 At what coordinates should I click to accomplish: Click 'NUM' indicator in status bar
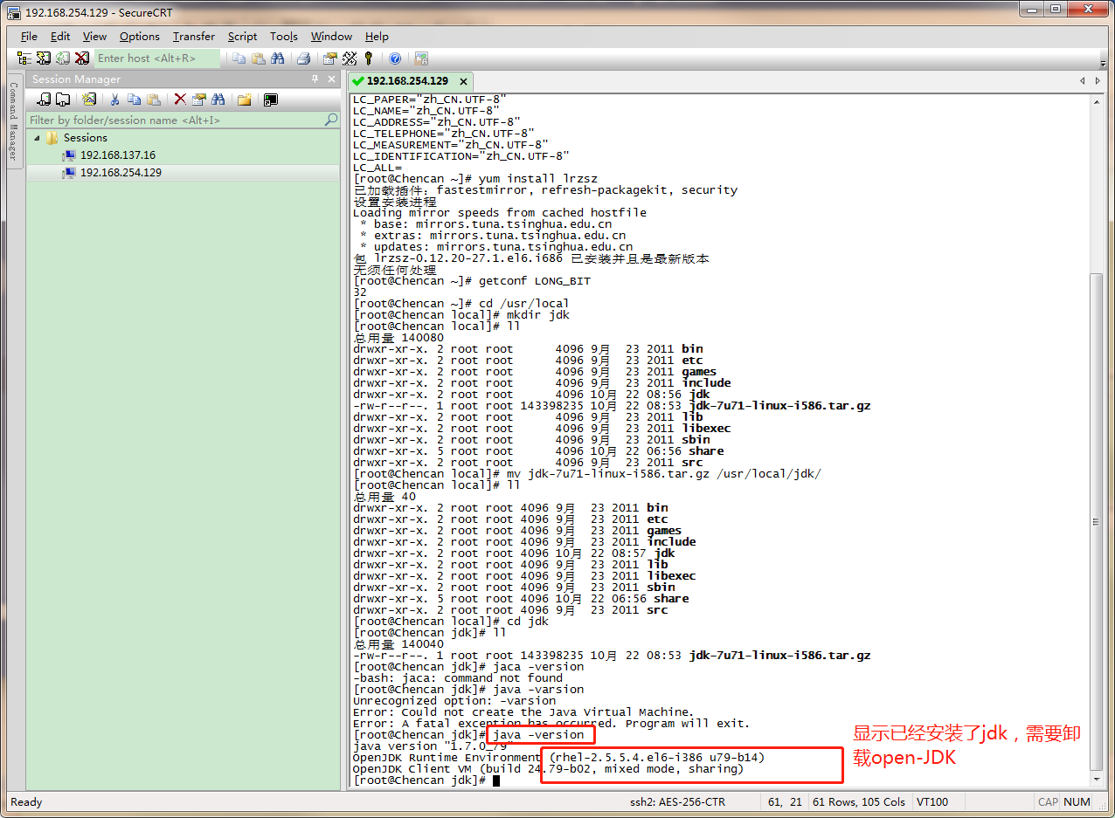tap(1077, 802)
